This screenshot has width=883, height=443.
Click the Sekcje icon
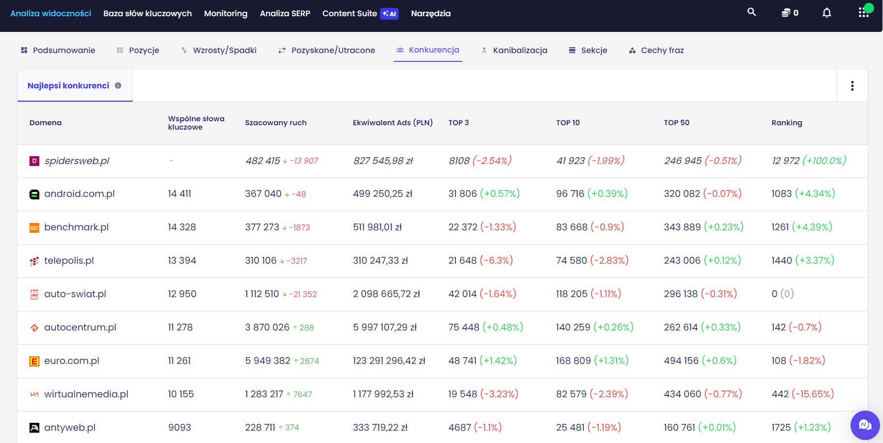pyautogui.click(x=572, y=50)
